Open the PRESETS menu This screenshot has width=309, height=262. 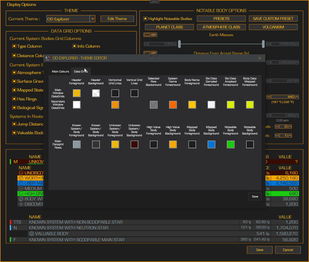(221, 19)
